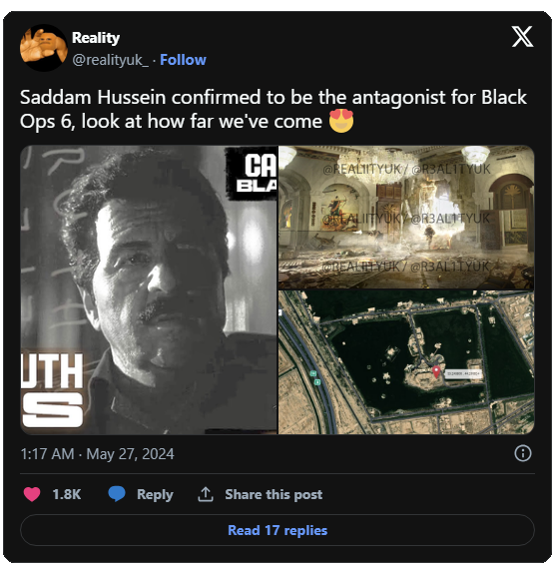
Task: Click the X logo icon
Action: point(522,37)
